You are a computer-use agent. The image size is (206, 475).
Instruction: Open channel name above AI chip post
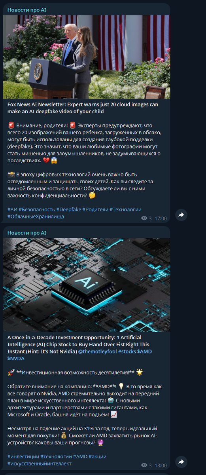coord(27,233)
